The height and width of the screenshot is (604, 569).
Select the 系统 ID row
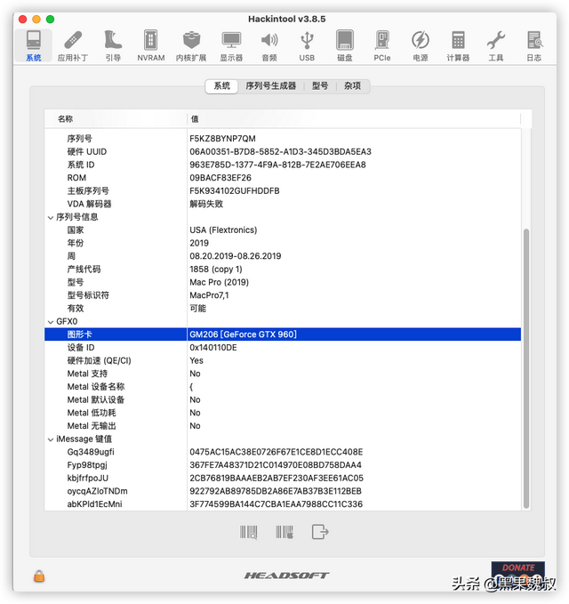point(283,165)
